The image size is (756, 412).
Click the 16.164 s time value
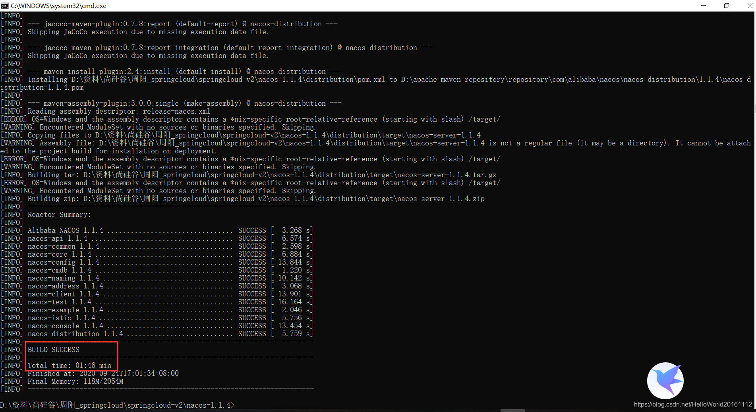click(294, 302)
